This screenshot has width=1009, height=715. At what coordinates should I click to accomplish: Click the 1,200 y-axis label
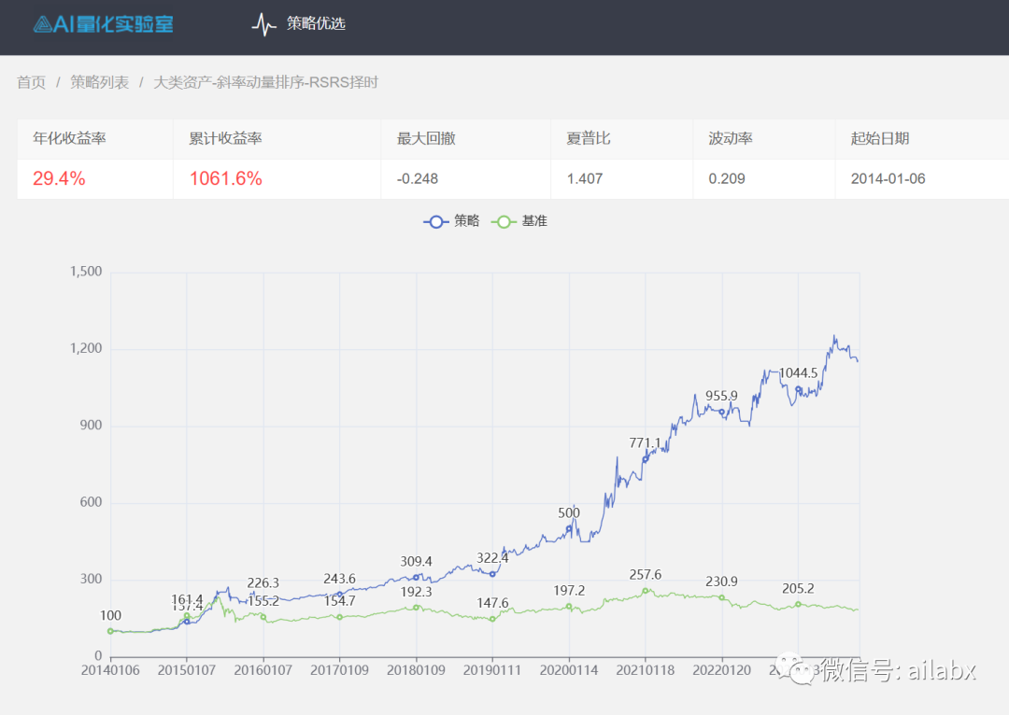click(x=86, y=348)
